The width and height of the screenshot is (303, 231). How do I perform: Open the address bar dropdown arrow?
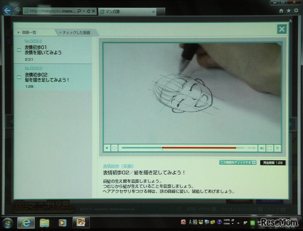pyautogui.click(x=84, y=11)
